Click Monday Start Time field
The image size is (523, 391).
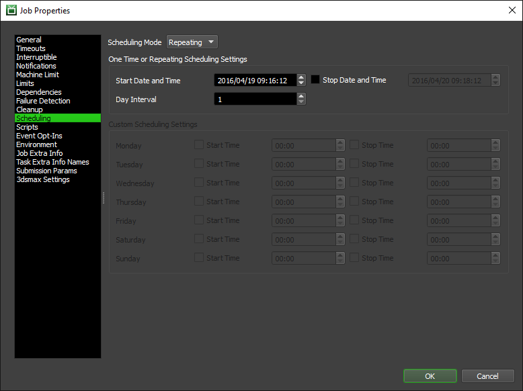[x=304, y=145]
